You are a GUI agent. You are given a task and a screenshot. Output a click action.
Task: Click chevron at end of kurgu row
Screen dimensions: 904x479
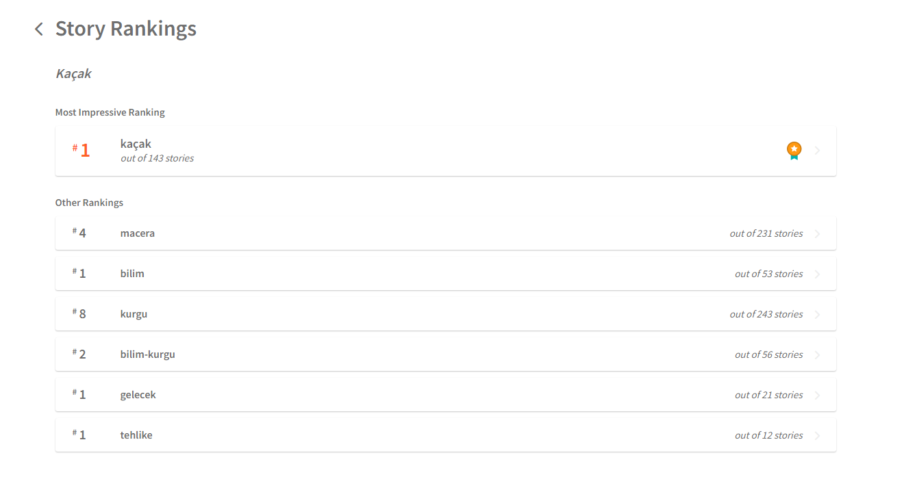[817, 315]
